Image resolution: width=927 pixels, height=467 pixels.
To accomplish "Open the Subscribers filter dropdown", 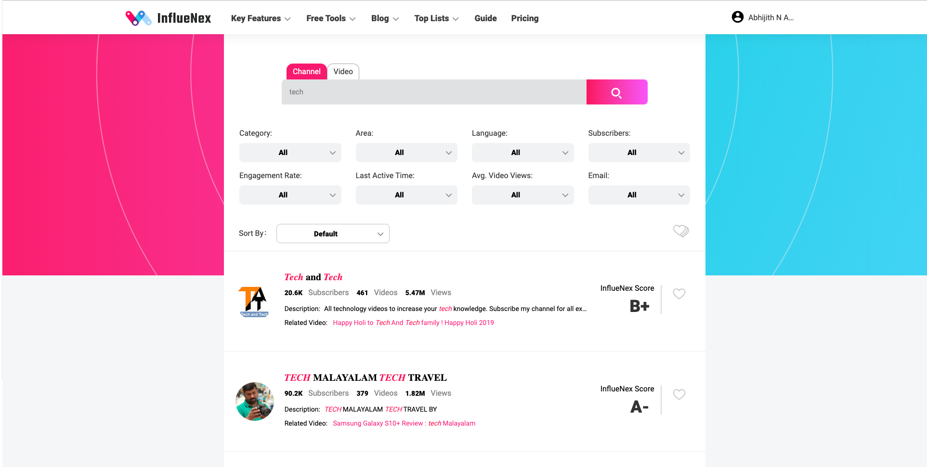I will click(x=639, y=153).
